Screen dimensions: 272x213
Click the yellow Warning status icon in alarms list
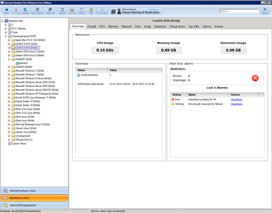point(173,104)
